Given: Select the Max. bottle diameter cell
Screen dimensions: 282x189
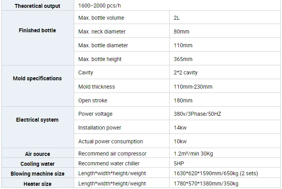Looking at the screenshot, I should click(x=103, y=45).
